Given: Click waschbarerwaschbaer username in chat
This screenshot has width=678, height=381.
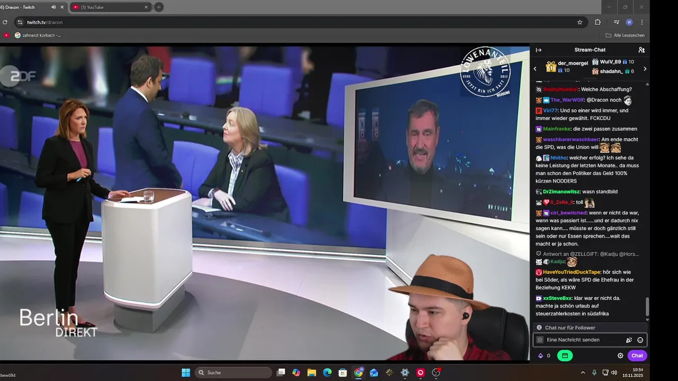Looking at the screenshot, I should 571,140.
